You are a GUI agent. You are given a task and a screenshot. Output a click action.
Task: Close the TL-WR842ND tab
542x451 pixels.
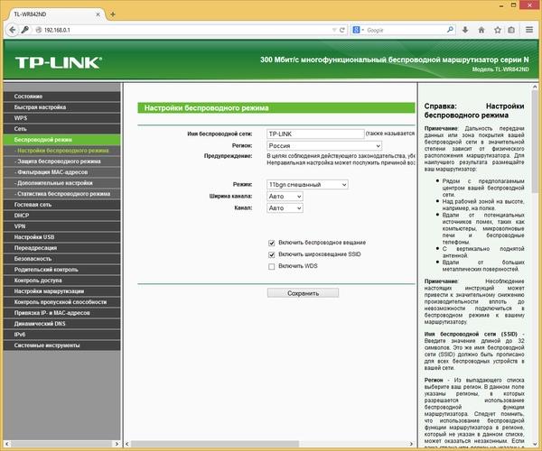(x=98, y=14)
